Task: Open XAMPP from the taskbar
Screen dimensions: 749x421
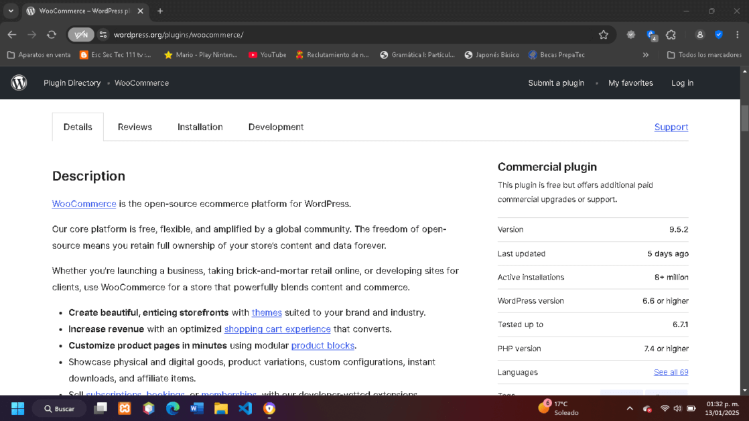Action: [x=125, y=408]
